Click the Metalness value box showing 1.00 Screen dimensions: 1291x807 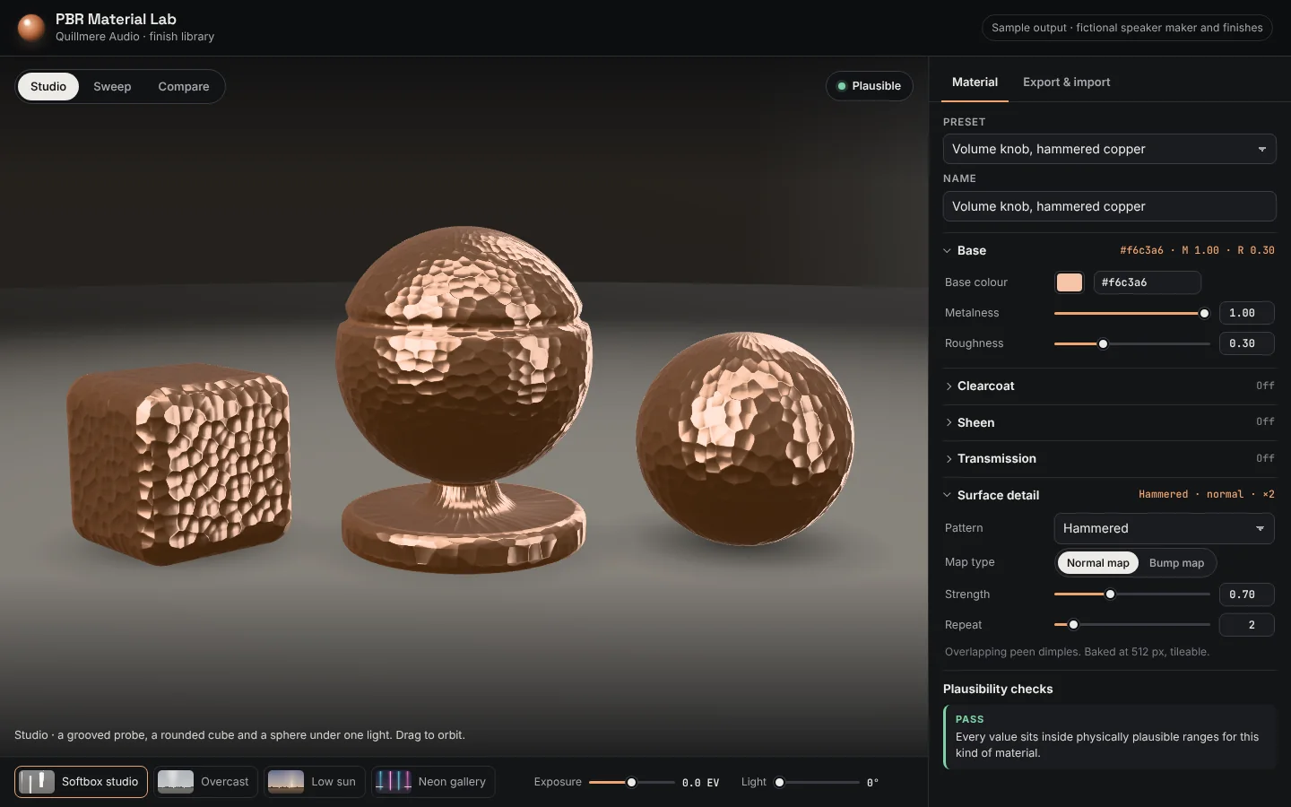[x=1246, y=313]
